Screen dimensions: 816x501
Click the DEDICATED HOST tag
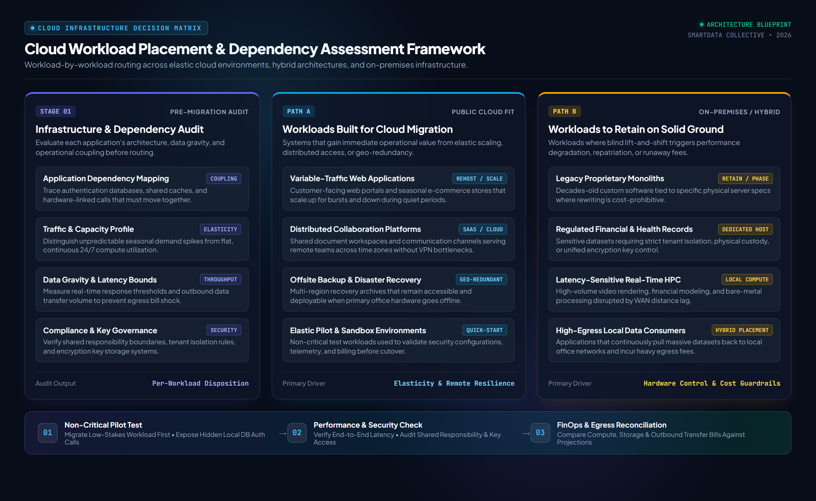point(745,229)
